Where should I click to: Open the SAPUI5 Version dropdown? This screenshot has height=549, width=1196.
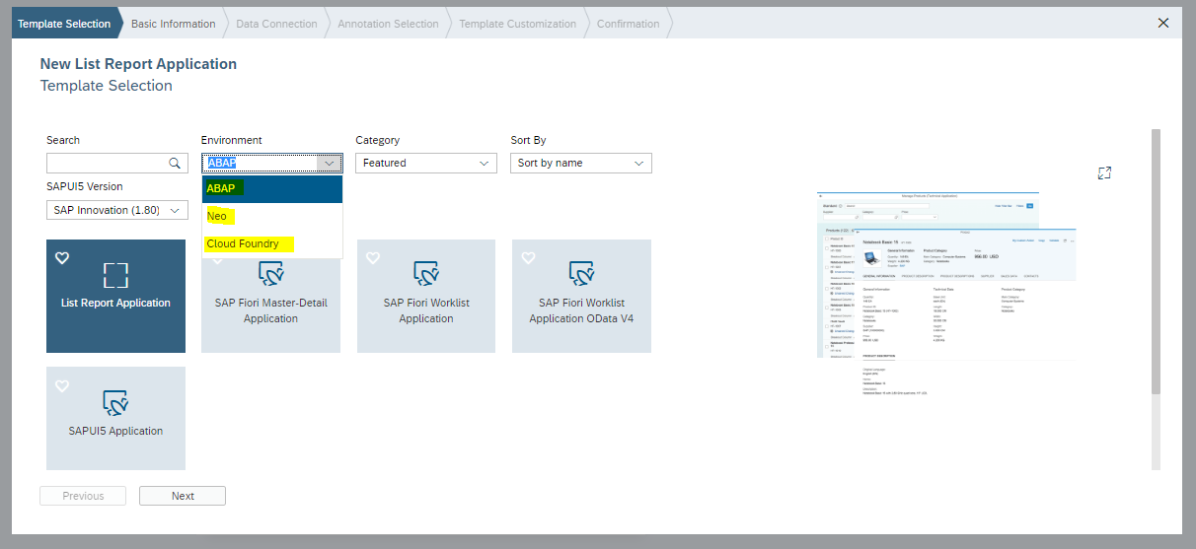point(116,210)
